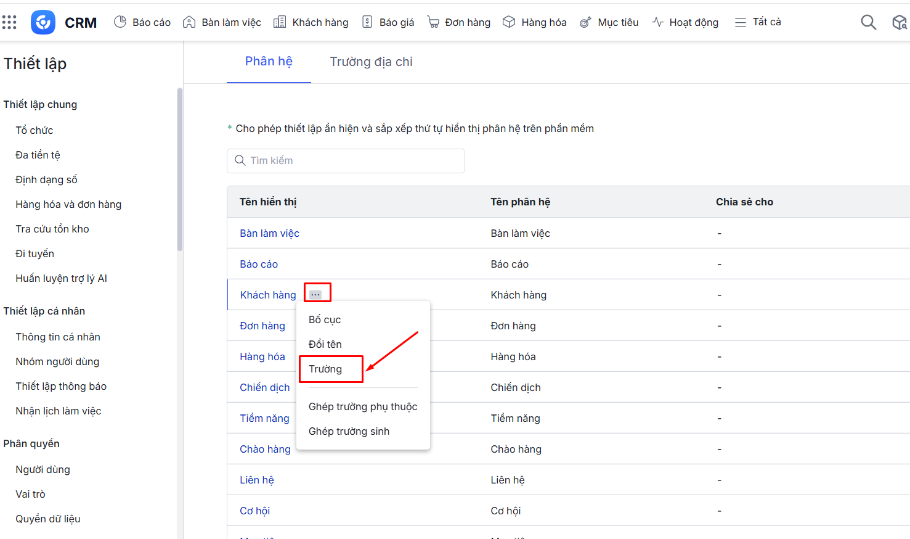Click the Đơn hàng cart icon
This screenshot has height=539, width=910.
point(433,22)
